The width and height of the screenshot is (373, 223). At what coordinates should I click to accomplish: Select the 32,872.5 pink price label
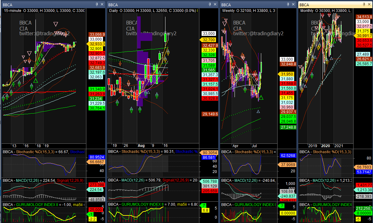coord(97,58)
